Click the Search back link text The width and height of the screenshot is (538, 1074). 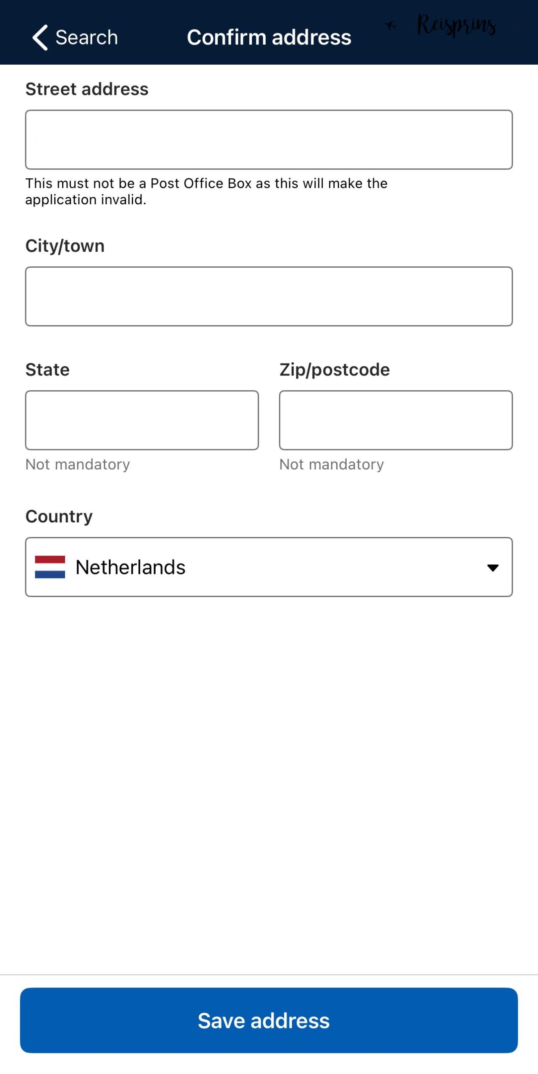pos(86,37)
